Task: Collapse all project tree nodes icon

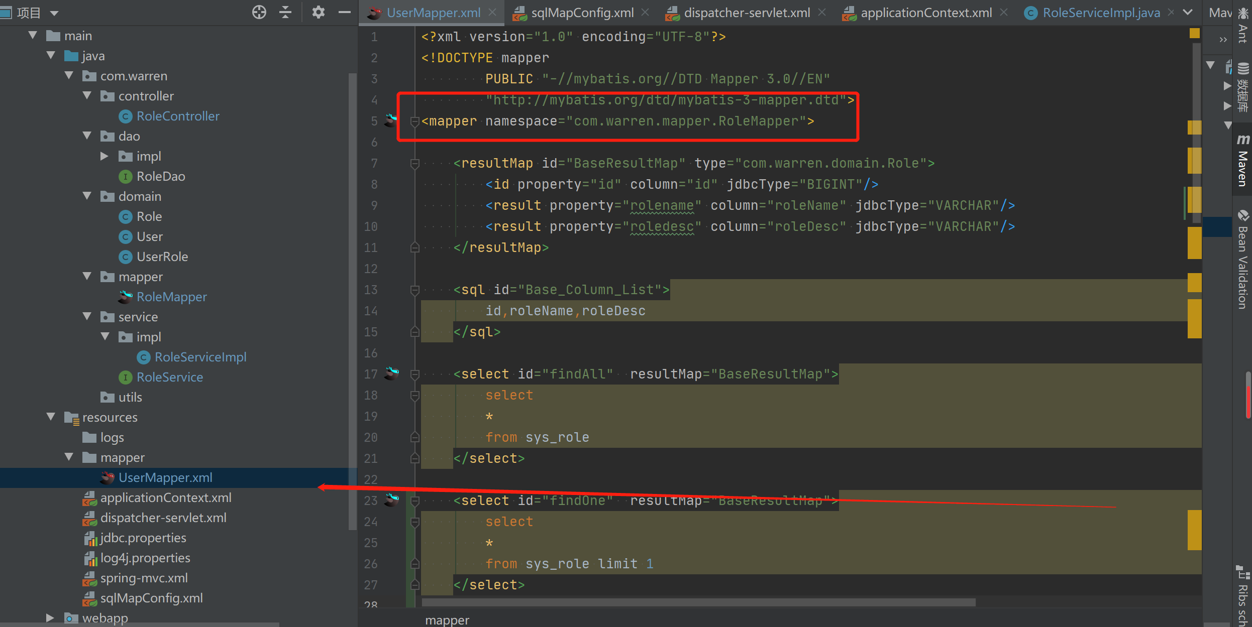Action: 285,12
